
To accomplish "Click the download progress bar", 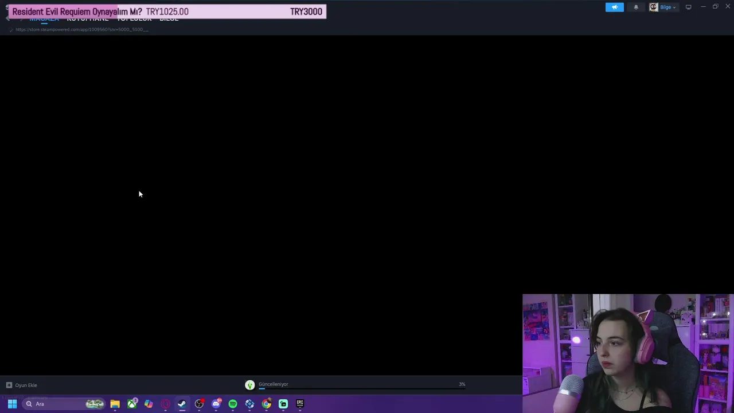I will point(362,388).
